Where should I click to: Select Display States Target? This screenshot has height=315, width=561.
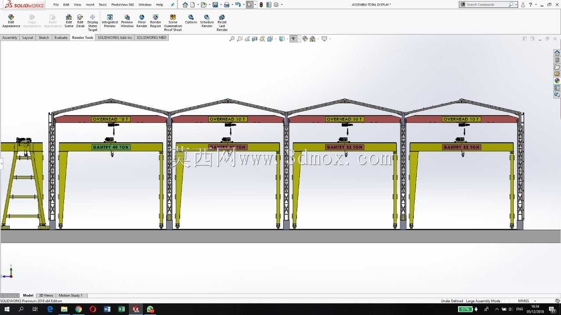pyautogui.click(x=92, y=23)
